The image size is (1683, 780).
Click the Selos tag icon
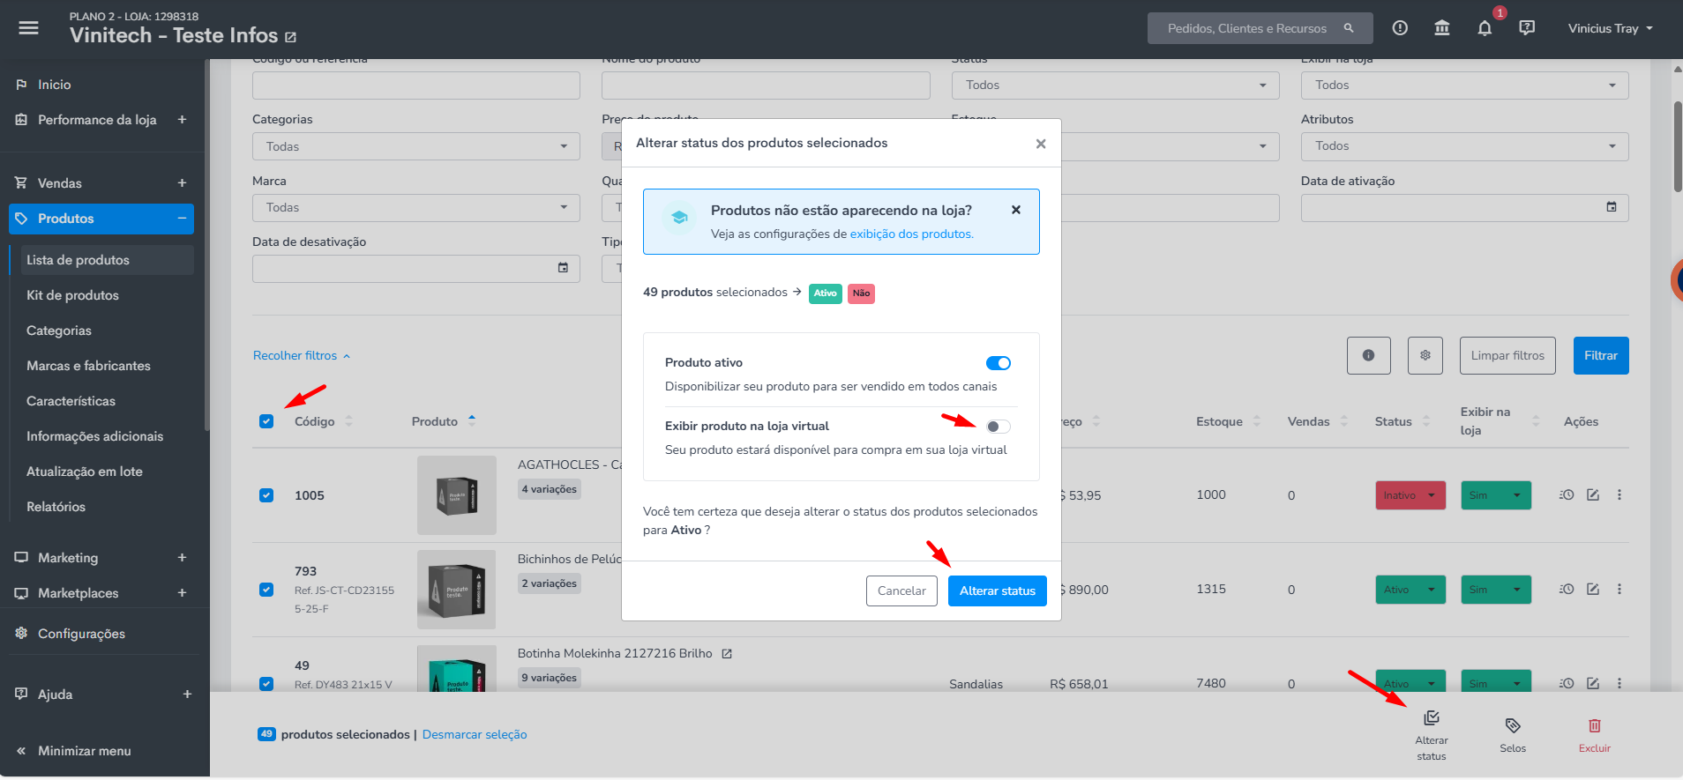[1513, 726]
